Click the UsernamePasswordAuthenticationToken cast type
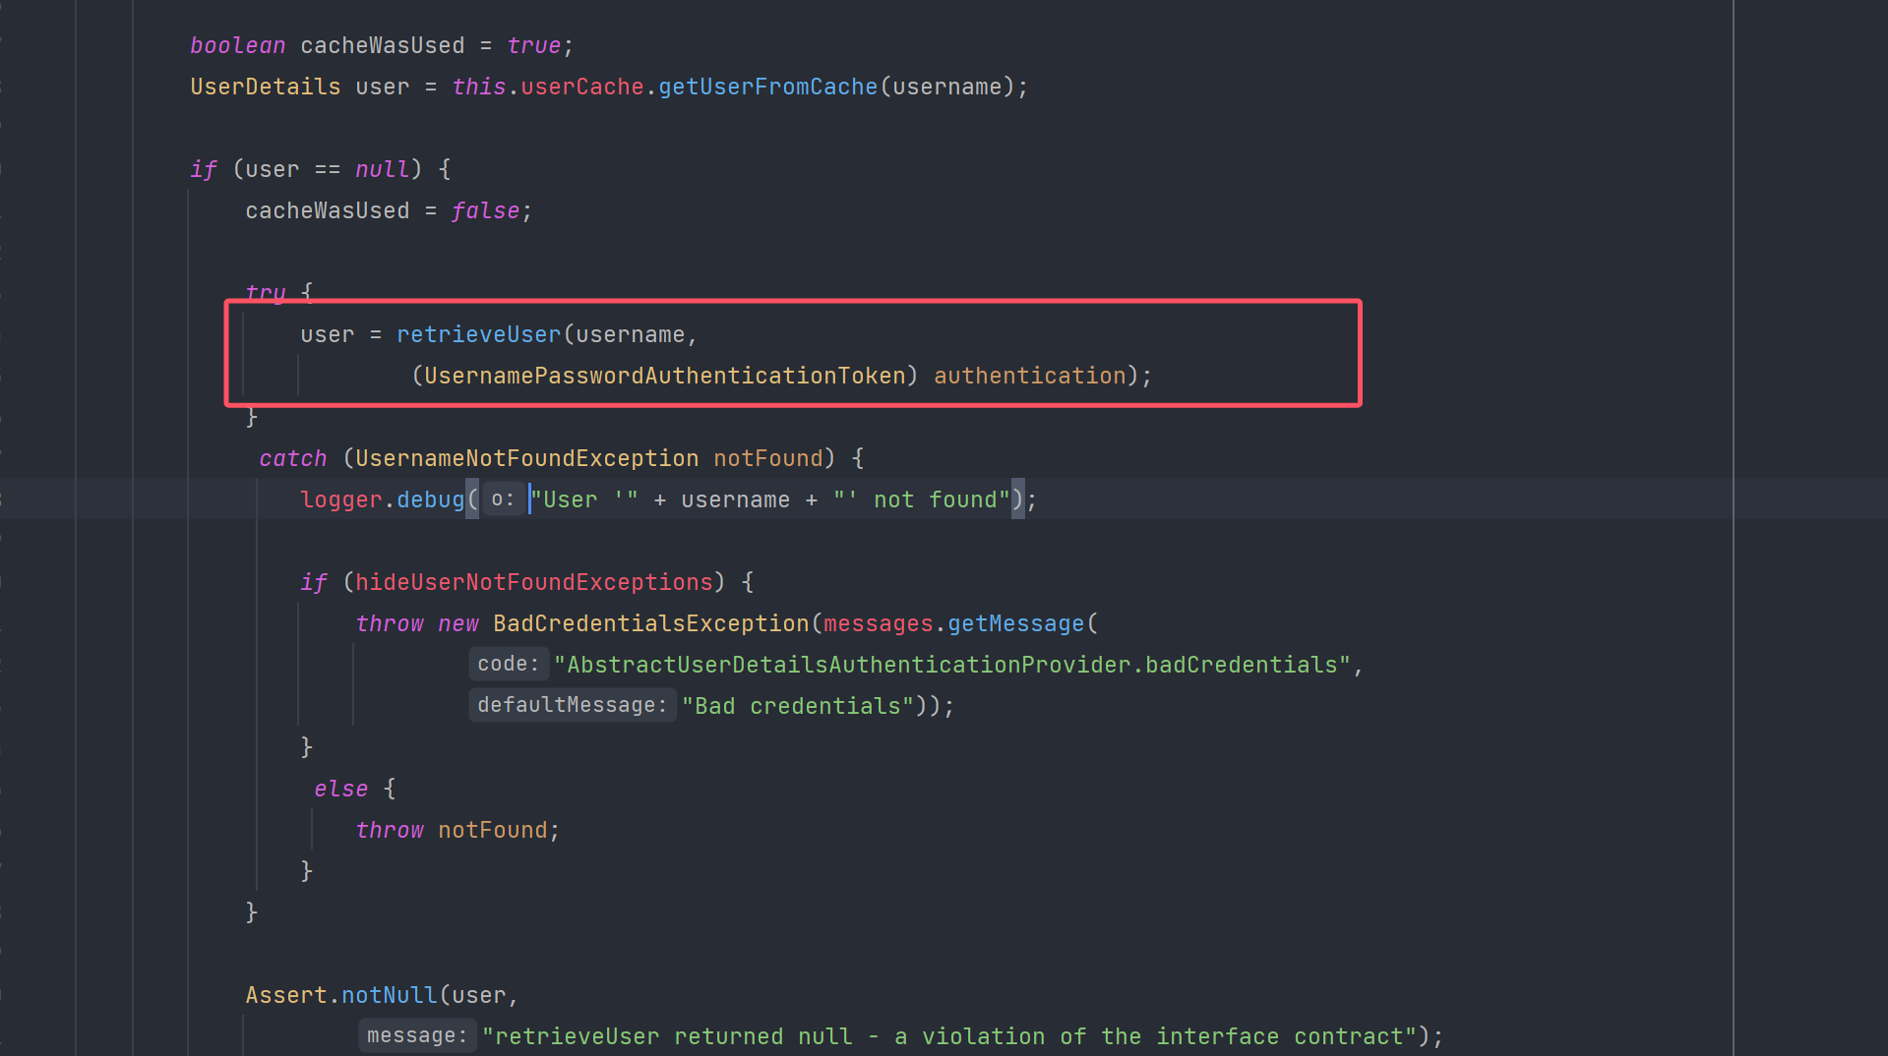Screen dimensions: 1888x1056 [664, 376]
